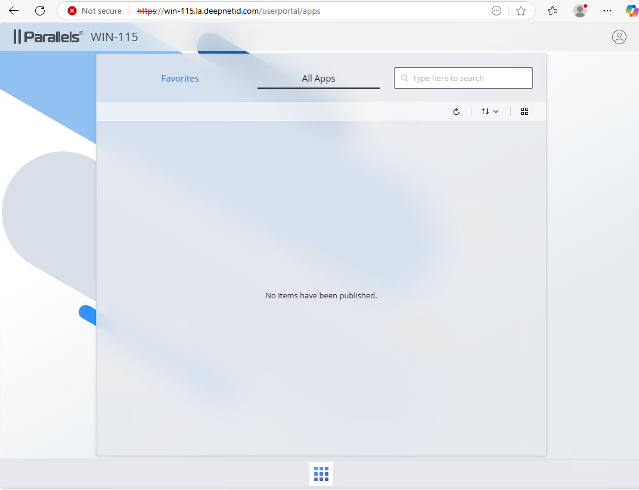This screenshot has width=639, height=490.
Task: Open the sort order dropdown
Action: click(x=490, y=111)
